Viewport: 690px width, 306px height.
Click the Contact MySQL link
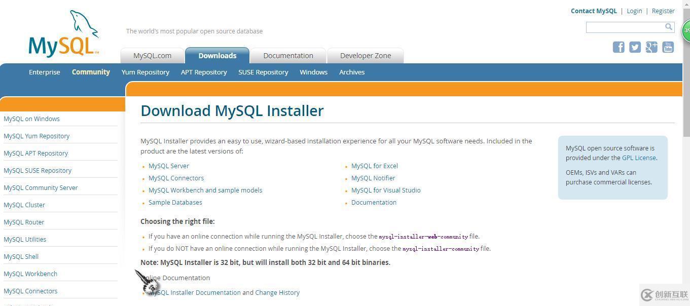coord(594,11)
